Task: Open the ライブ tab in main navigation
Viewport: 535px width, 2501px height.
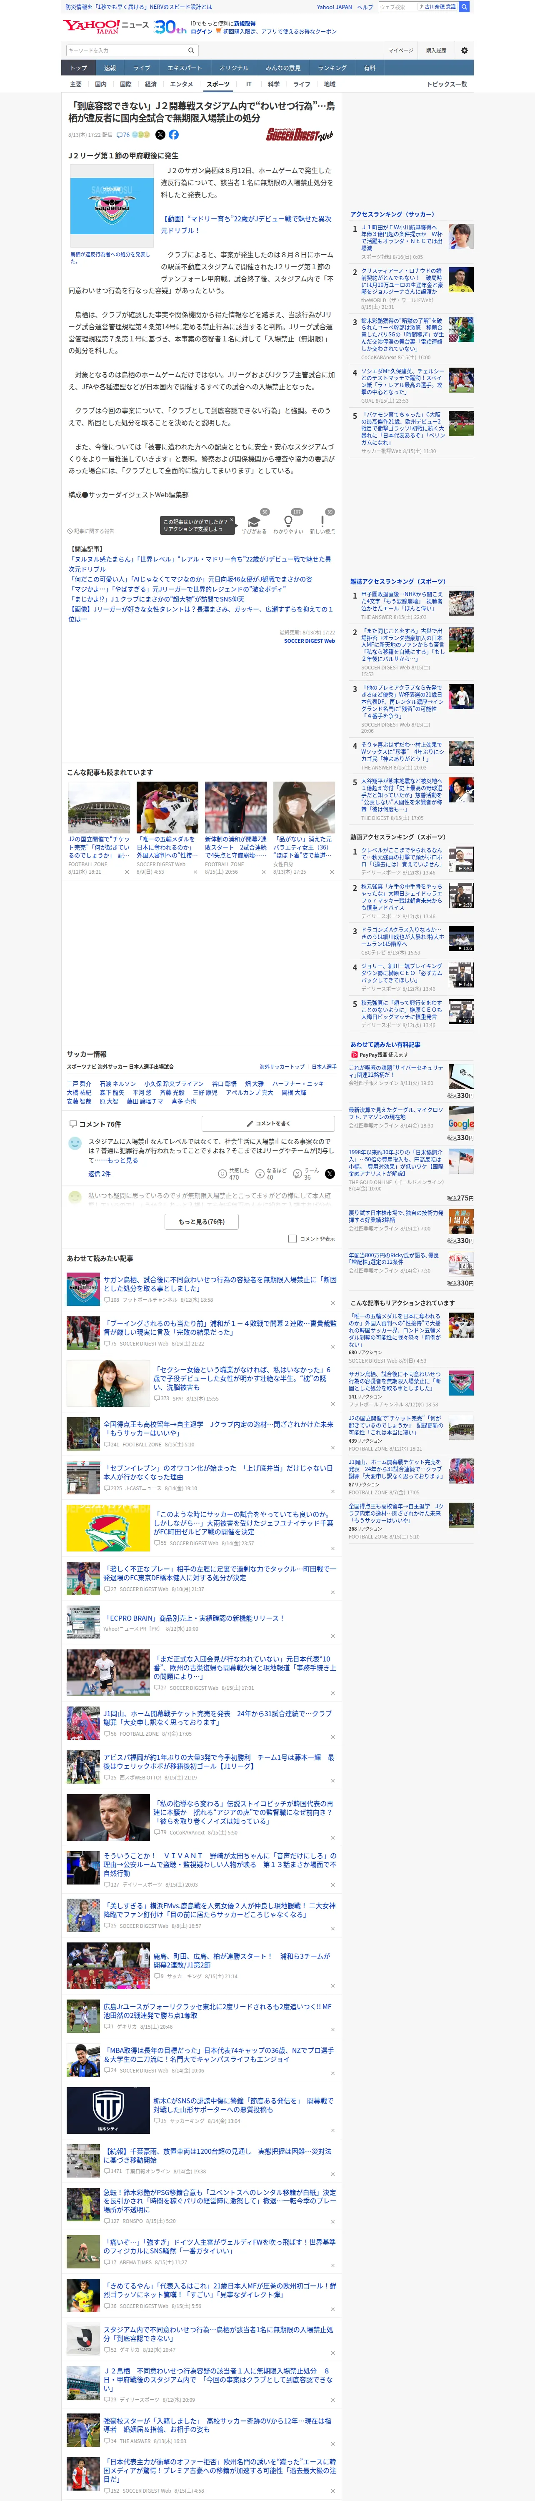Action: 142,68
